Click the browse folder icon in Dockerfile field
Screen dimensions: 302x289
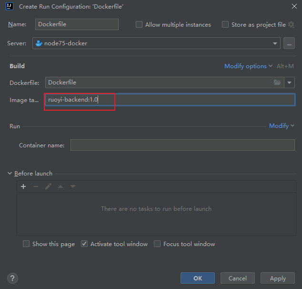277,83
